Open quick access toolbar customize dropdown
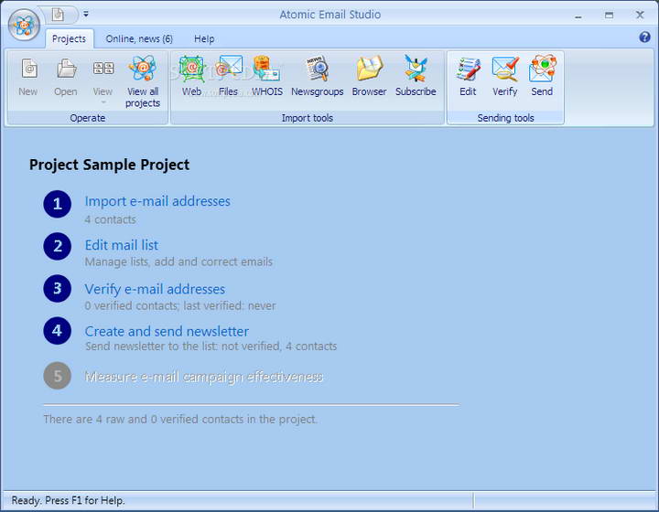This screenshot has width=659, height=512. coord(86,15)
